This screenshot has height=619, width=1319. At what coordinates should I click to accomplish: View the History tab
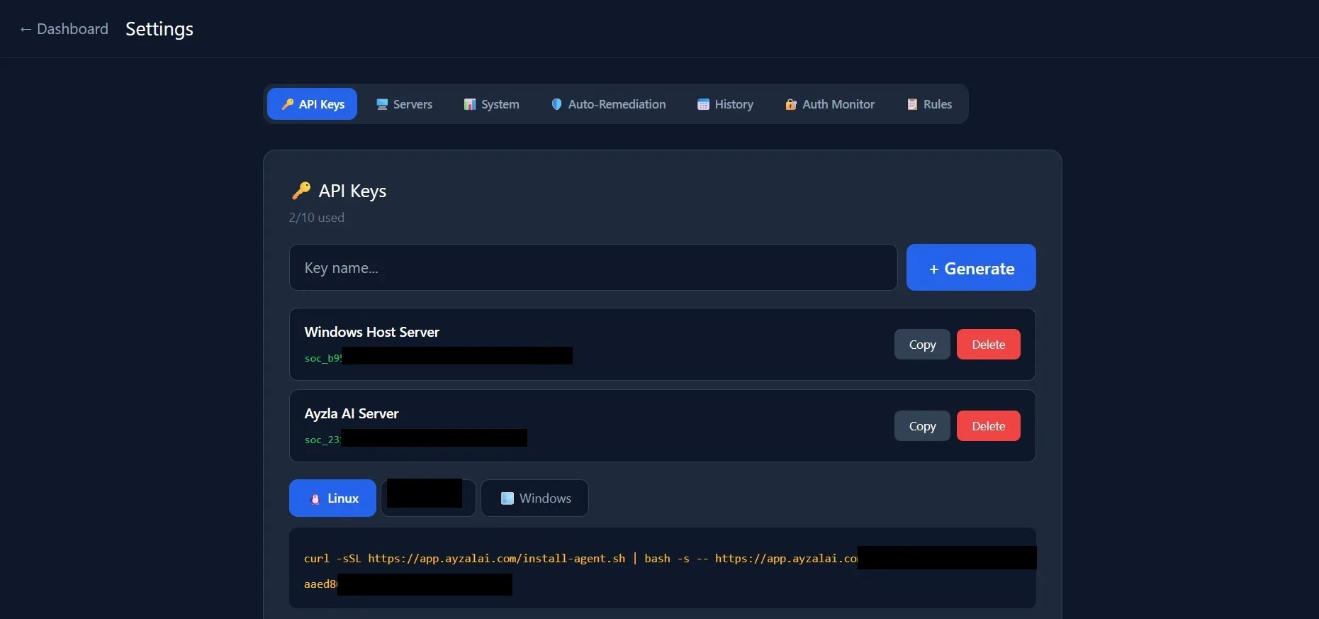point(725,104)
